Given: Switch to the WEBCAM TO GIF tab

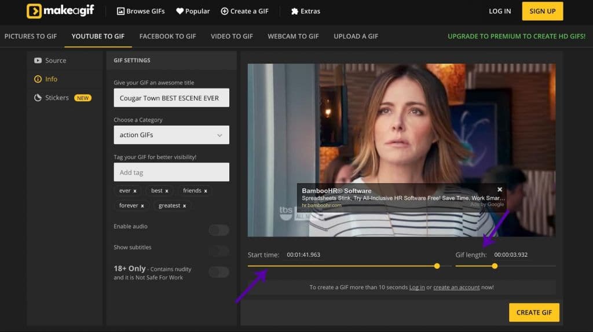Looking at the screenshot, I should click(x=293, y=36).
